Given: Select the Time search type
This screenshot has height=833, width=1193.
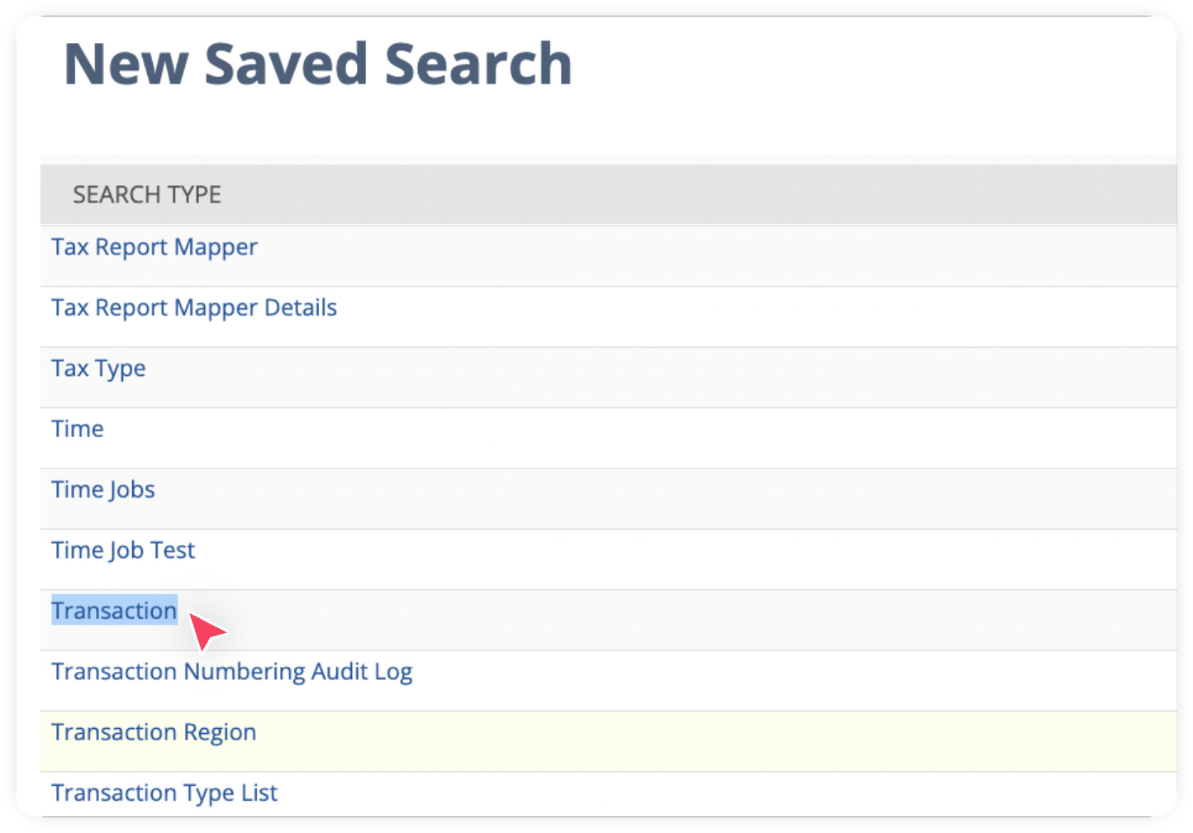Looking at the screenshot, I should 77,428.
